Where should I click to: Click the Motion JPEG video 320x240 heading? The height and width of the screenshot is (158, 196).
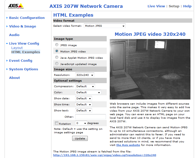(150, 34)
